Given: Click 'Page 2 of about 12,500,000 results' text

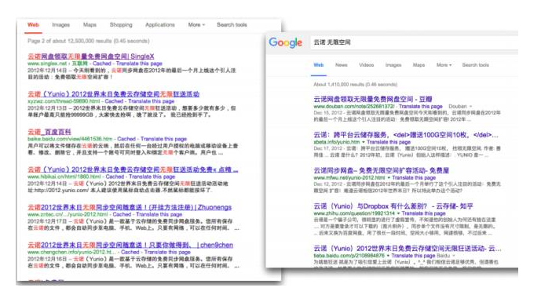Looking at the screenshot, I should tap(89, 41).
